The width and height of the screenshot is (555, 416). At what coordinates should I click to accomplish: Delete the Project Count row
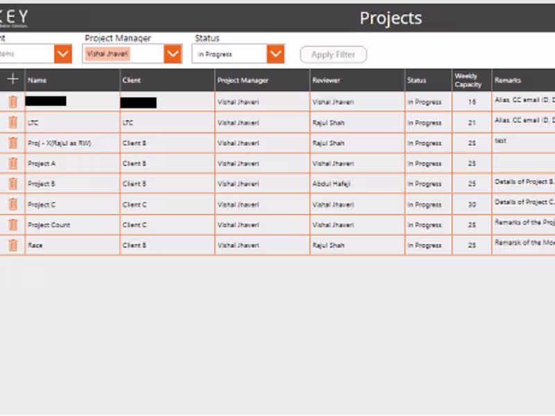[12, 225]
